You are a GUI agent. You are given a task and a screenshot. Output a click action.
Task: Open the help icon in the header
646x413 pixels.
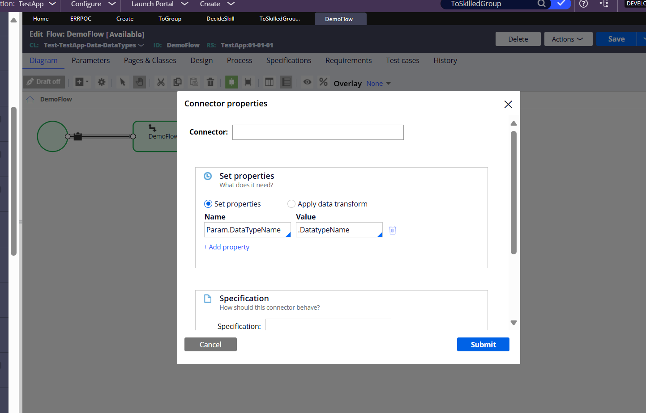coord(583,5)
